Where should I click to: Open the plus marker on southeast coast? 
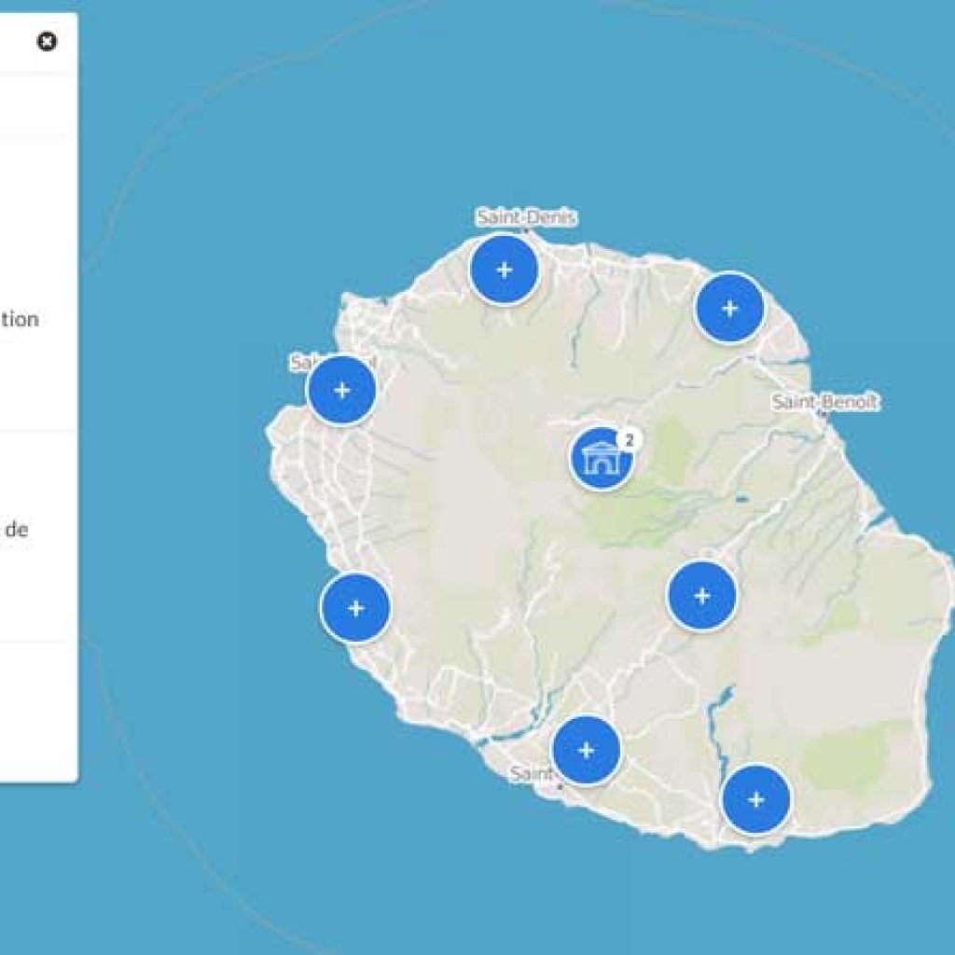coord(755,799)
